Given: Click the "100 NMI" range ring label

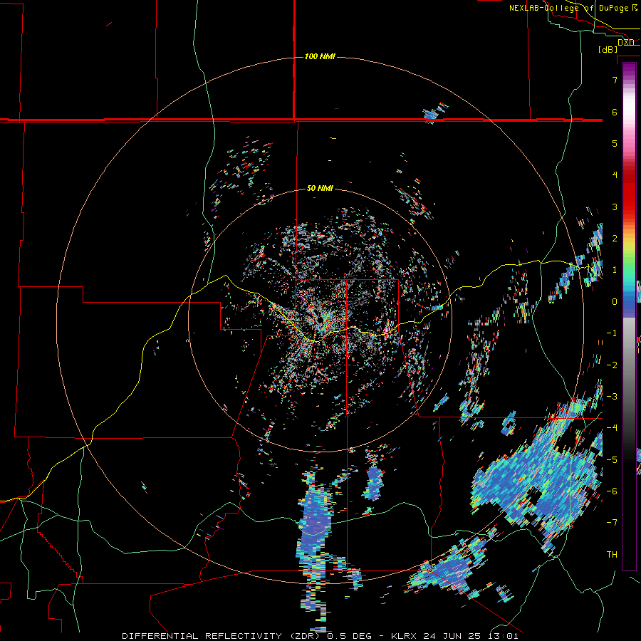Looking at the screenshot, I should pyautogui.click(x=320, y=56).
